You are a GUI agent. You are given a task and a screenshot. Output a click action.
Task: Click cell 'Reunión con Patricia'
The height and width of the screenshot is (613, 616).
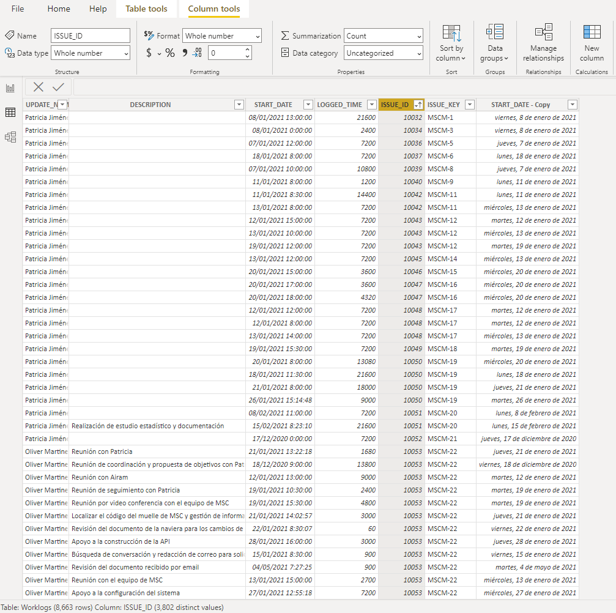pyautogui.click(x=158, y=451)
